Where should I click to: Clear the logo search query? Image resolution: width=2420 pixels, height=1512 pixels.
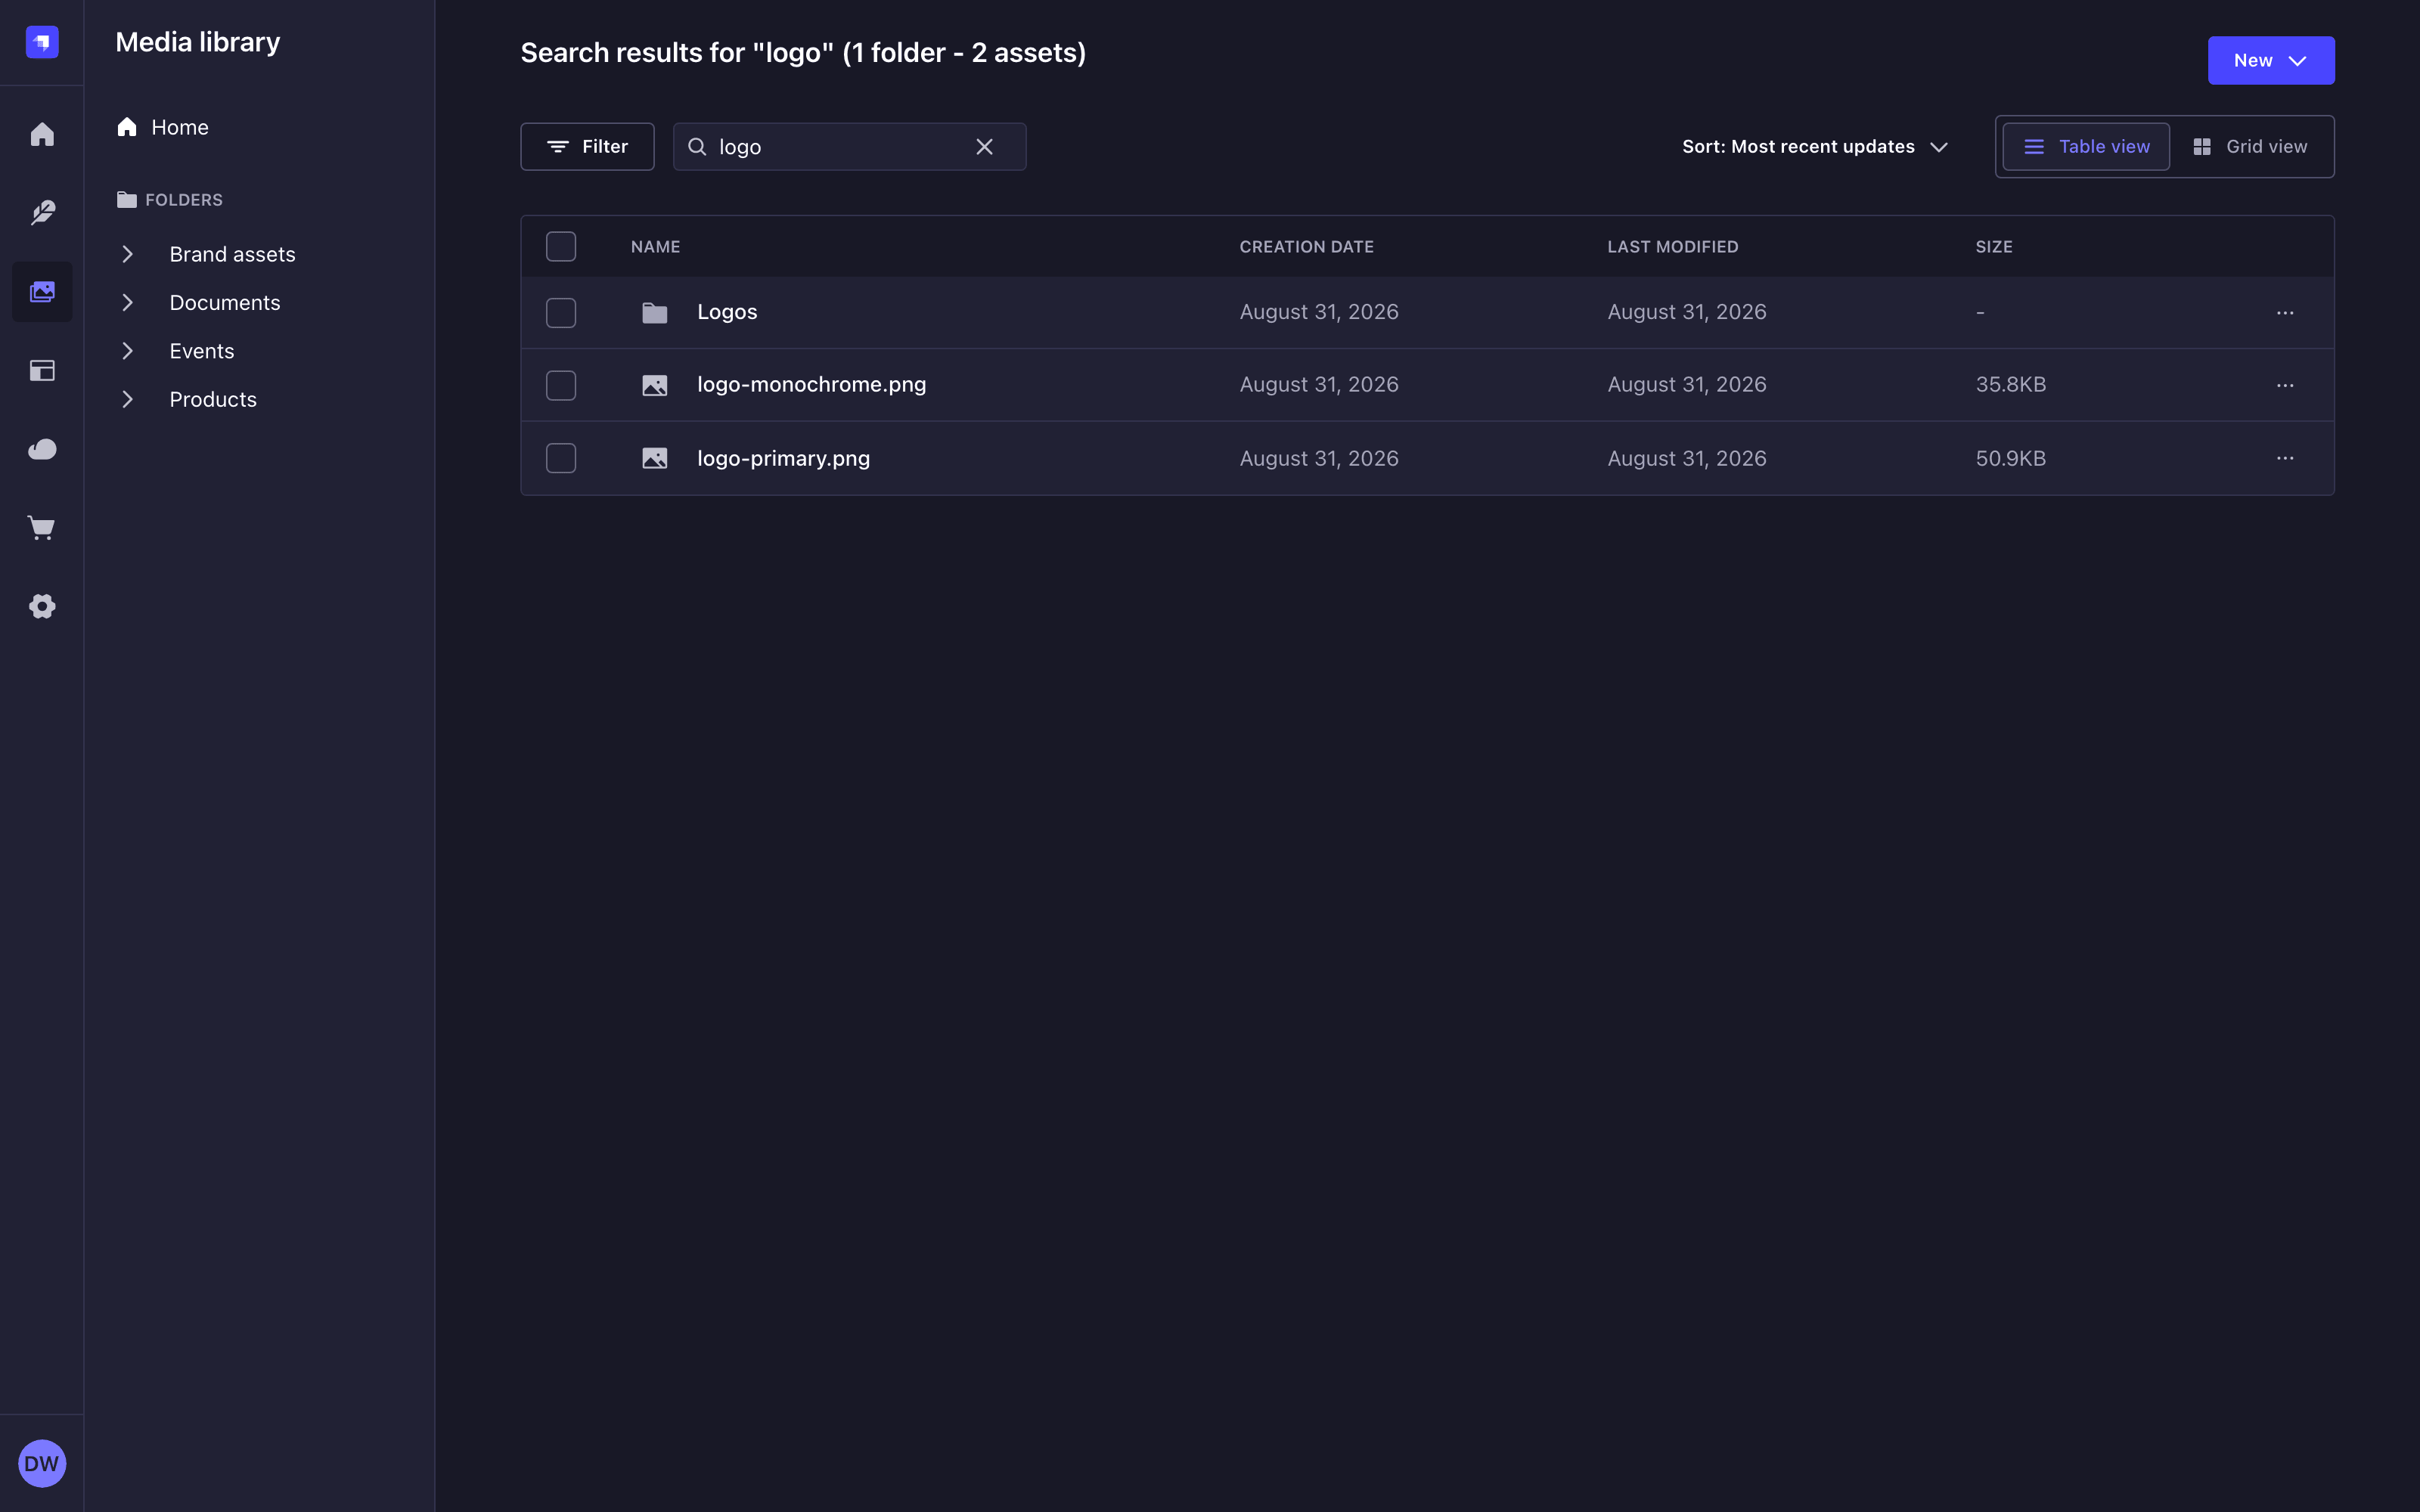tap(985, 147)
